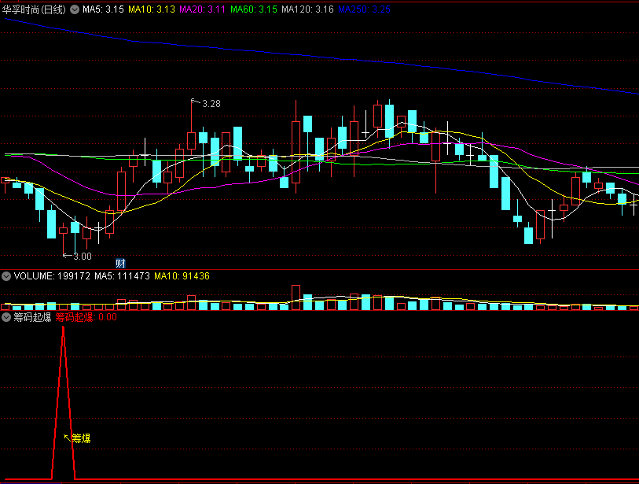Select the MA5: 3.15 label
The height and width of the screenshot is (484, 639).
pos(103,9)
